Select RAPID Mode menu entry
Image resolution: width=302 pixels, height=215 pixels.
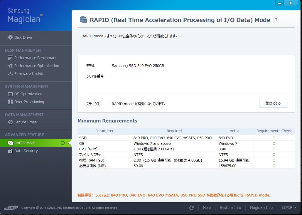tap(36, 143)
